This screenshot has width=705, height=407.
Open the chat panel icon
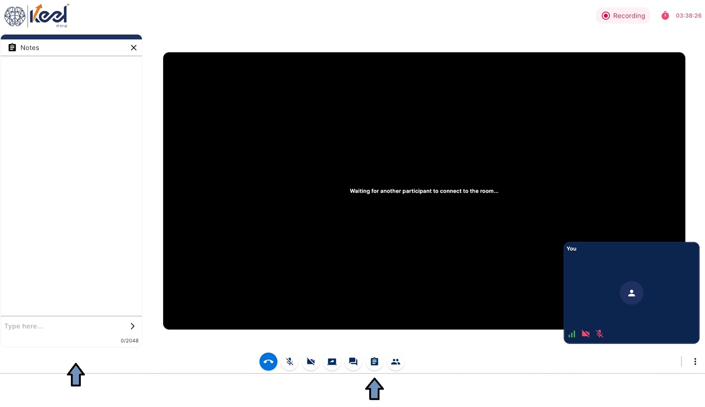(353, 362)
